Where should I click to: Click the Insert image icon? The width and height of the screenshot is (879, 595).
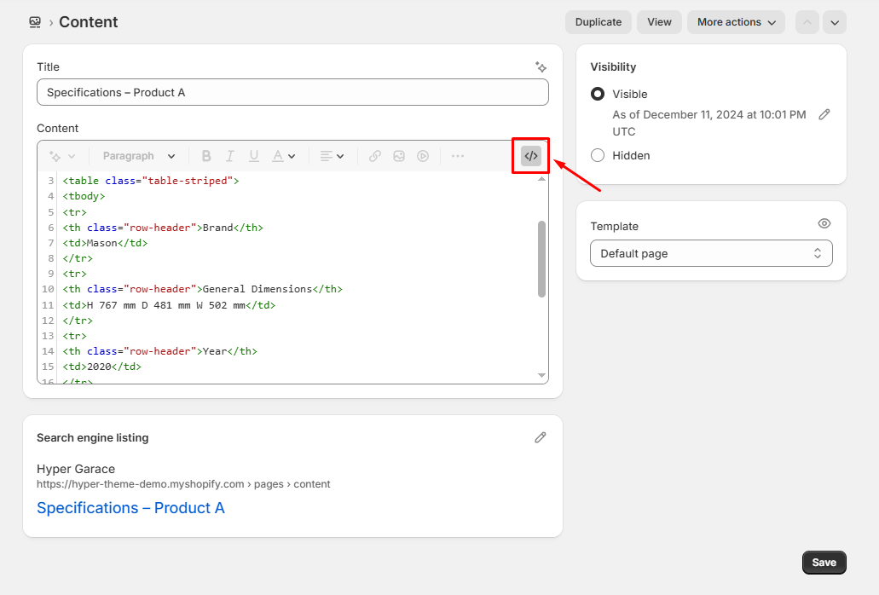pos(398,156)
